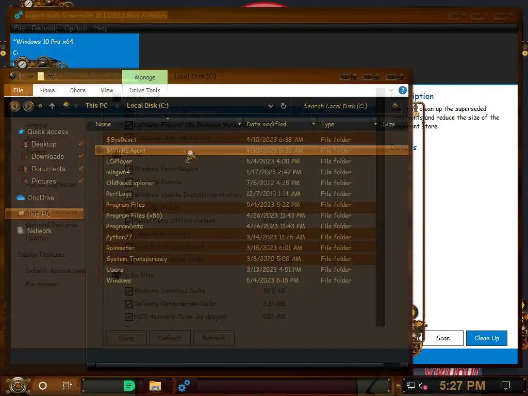Image resolution: width=528 pixels, height=396 pixels.
Task: Open File Explorer from the taskbar
Action: point(155,386)
